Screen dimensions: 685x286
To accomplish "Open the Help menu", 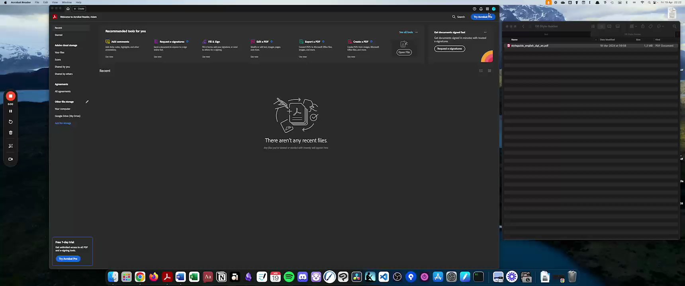I will (x=78, y=2).
